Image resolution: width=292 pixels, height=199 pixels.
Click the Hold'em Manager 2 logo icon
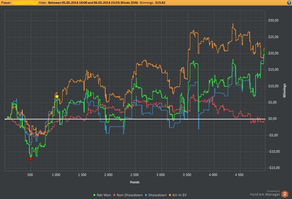[x=285, y=194]
